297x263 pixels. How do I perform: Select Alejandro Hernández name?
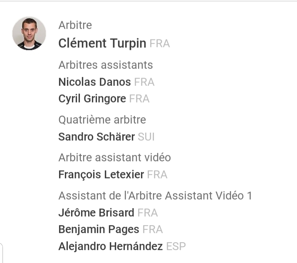[x=110, y=246]
